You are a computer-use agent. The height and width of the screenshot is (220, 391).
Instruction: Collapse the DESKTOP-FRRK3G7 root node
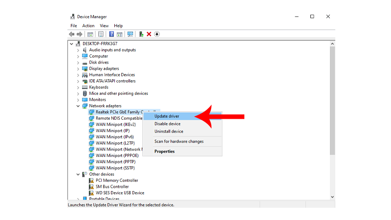coord(71,44)
